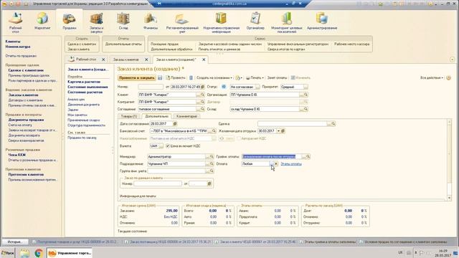Image resolution: width=459 pixels, height=258 pixels.
Task: Expand the Печать dropdown
Action: pos(255,78)
